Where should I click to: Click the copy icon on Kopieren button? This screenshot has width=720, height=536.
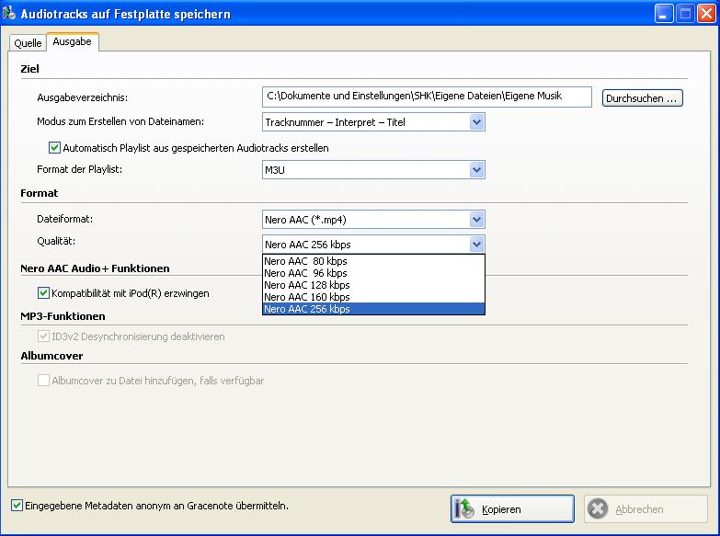tap(466, 508)
